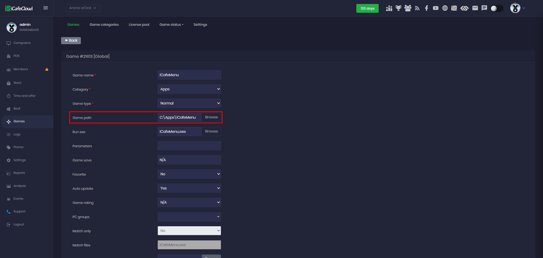Toggle the hamburger sidebar menu
543x258 pixels.
(x=46, y=8)
